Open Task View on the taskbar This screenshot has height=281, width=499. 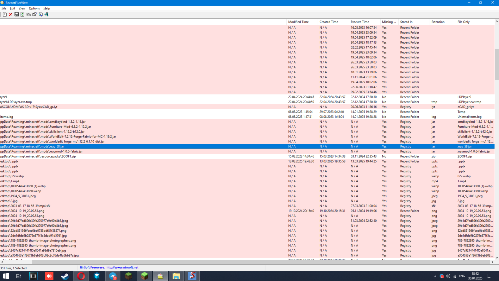tap(19, 276)
